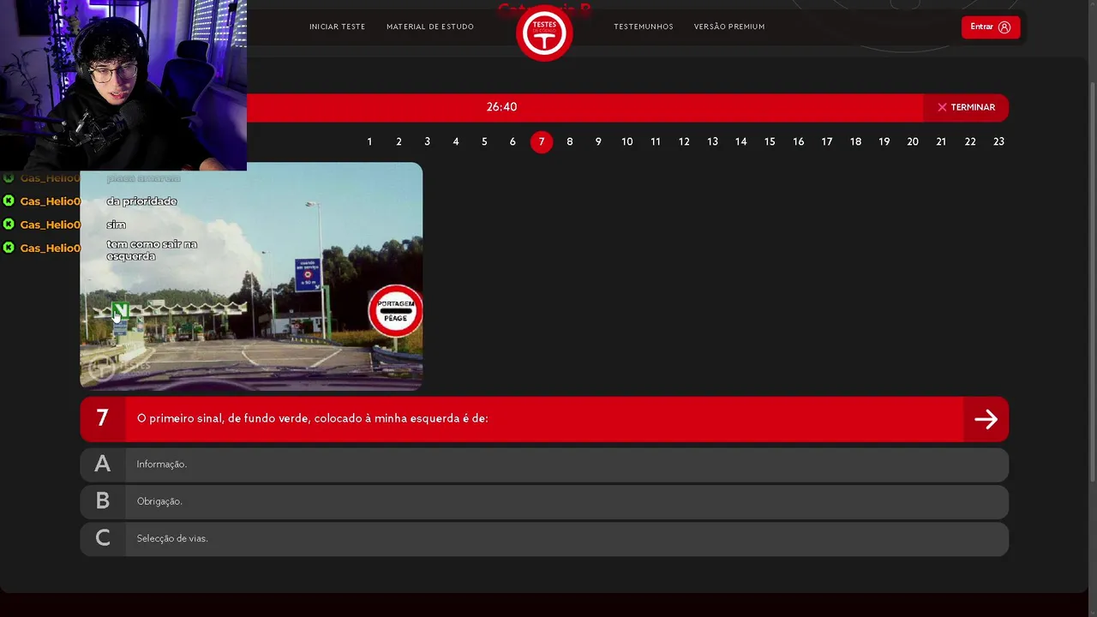Open the Testemunhos menu item

[x=644, y=27]
